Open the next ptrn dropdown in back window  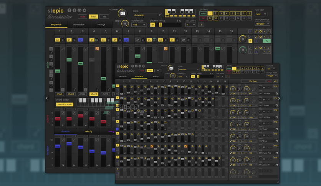pyautogui.click(x=261, y=14)
